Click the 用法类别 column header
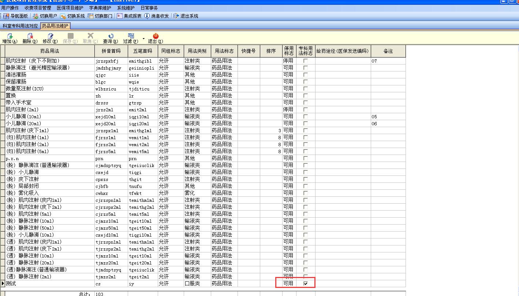The width and height of the screenshot is (519, 296). (197, 51)
